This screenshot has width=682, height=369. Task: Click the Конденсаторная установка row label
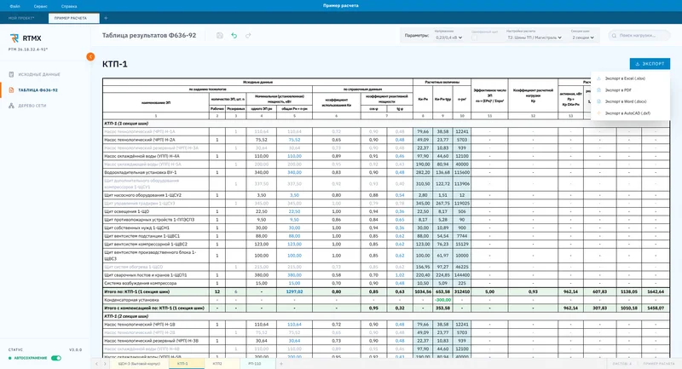[131, 300]
